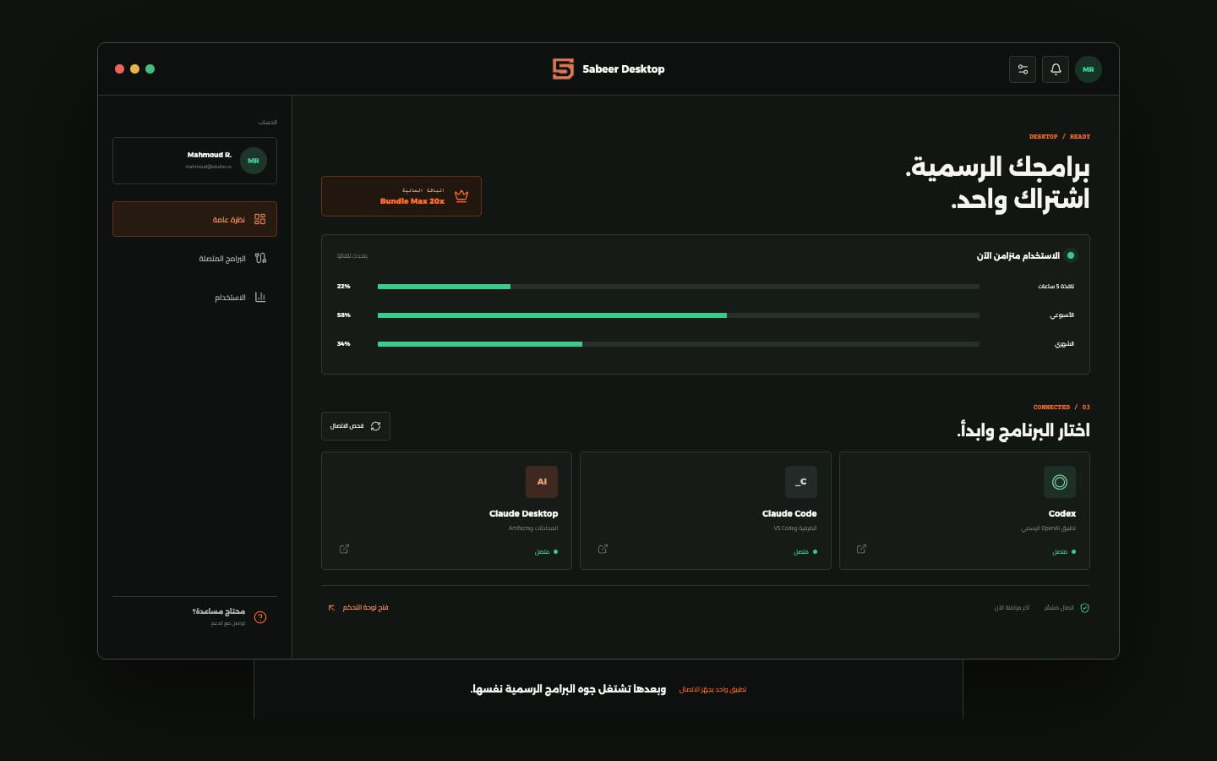
Task: Open the فتح لوحة التحكم link
Action: pos(358,607)
